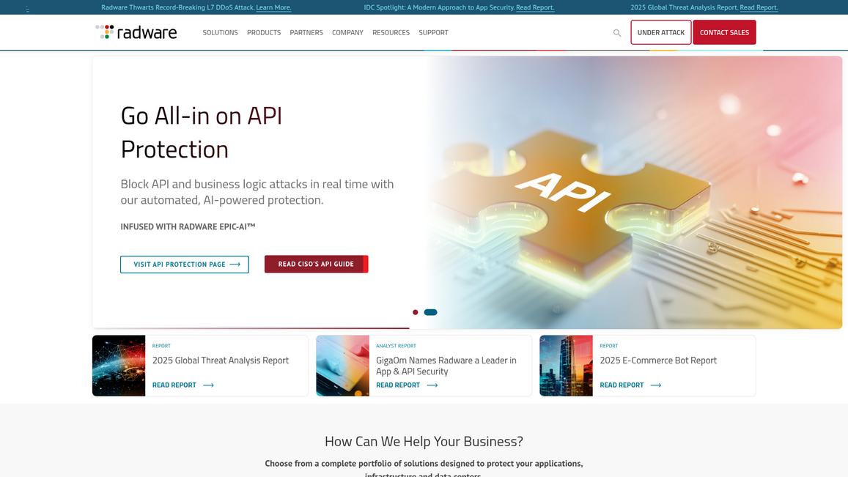Click arrow after 2025 Global Threat Analysis Read Report
Screen dimensions: 848x477
tap(208, 385)
